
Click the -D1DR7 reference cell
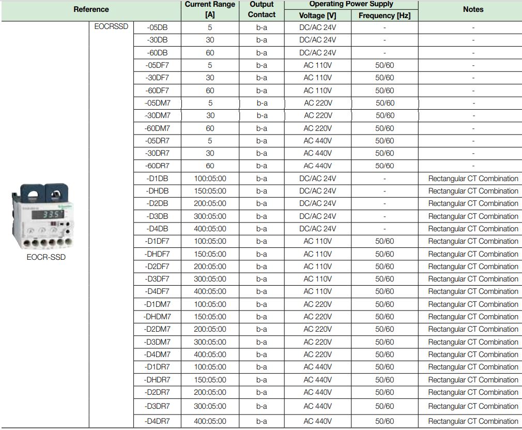coord(157,367)
